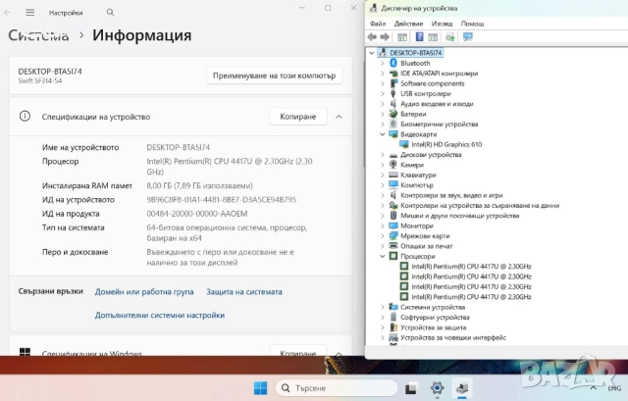Collapse the Процесори category

pos(383,257)
